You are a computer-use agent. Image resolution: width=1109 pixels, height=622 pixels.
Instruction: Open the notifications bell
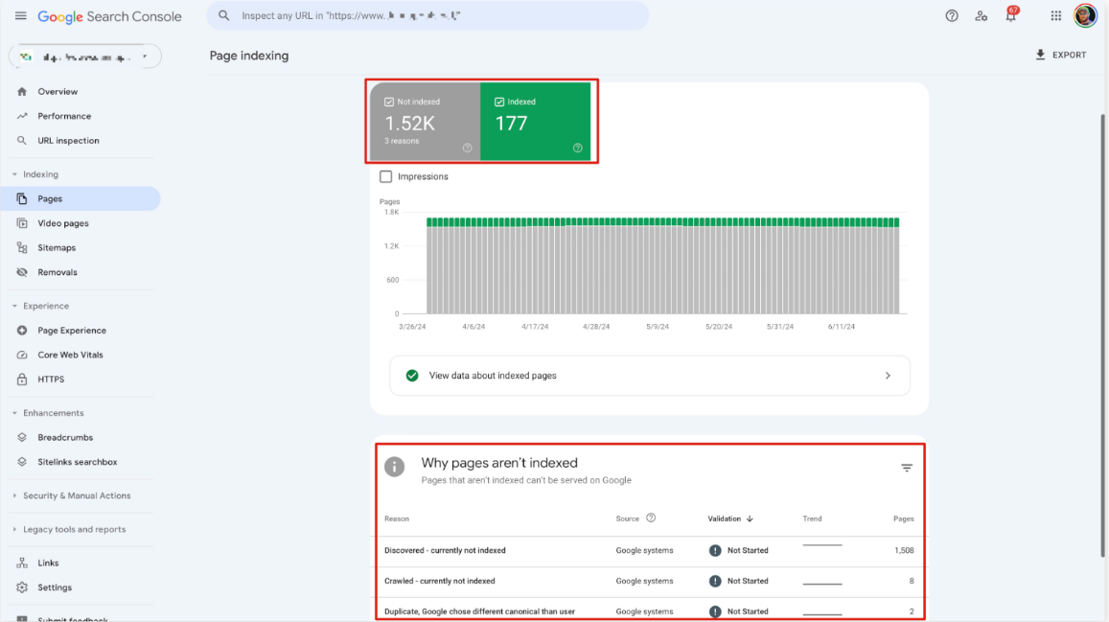tap(1010, 16)
